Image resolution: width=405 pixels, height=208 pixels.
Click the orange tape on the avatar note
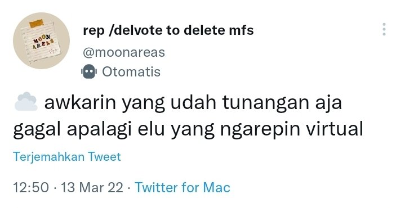(37, 24)
